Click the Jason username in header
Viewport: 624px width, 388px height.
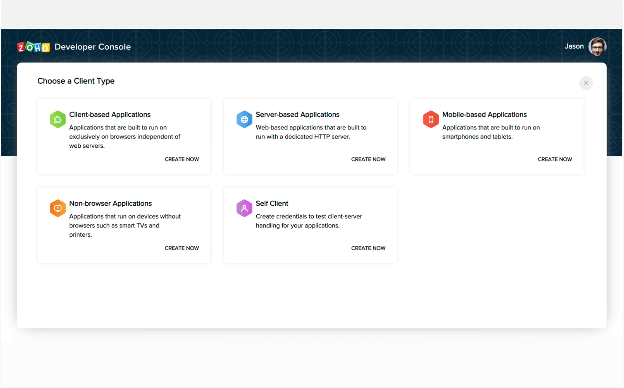tap(574, 46)
